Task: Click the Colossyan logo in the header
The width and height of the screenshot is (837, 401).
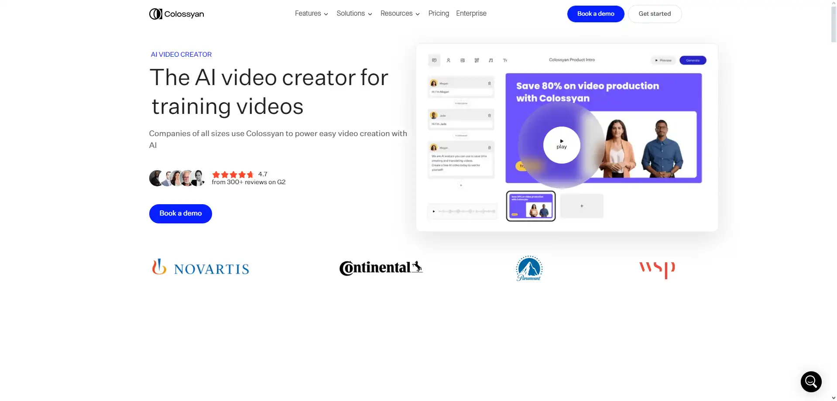Action: (x=177, y=14)
